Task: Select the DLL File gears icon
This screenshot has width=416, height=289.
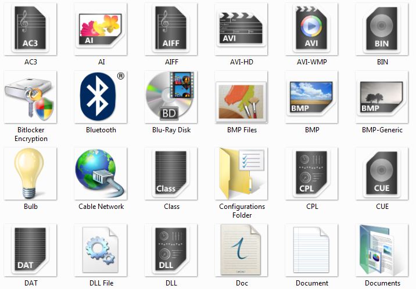Action: point(101,250)
